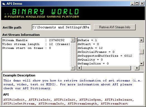This screenshot has height=107, width=146.
Task: Click the AVIStreamStart API name
Action: click(114, 104)
